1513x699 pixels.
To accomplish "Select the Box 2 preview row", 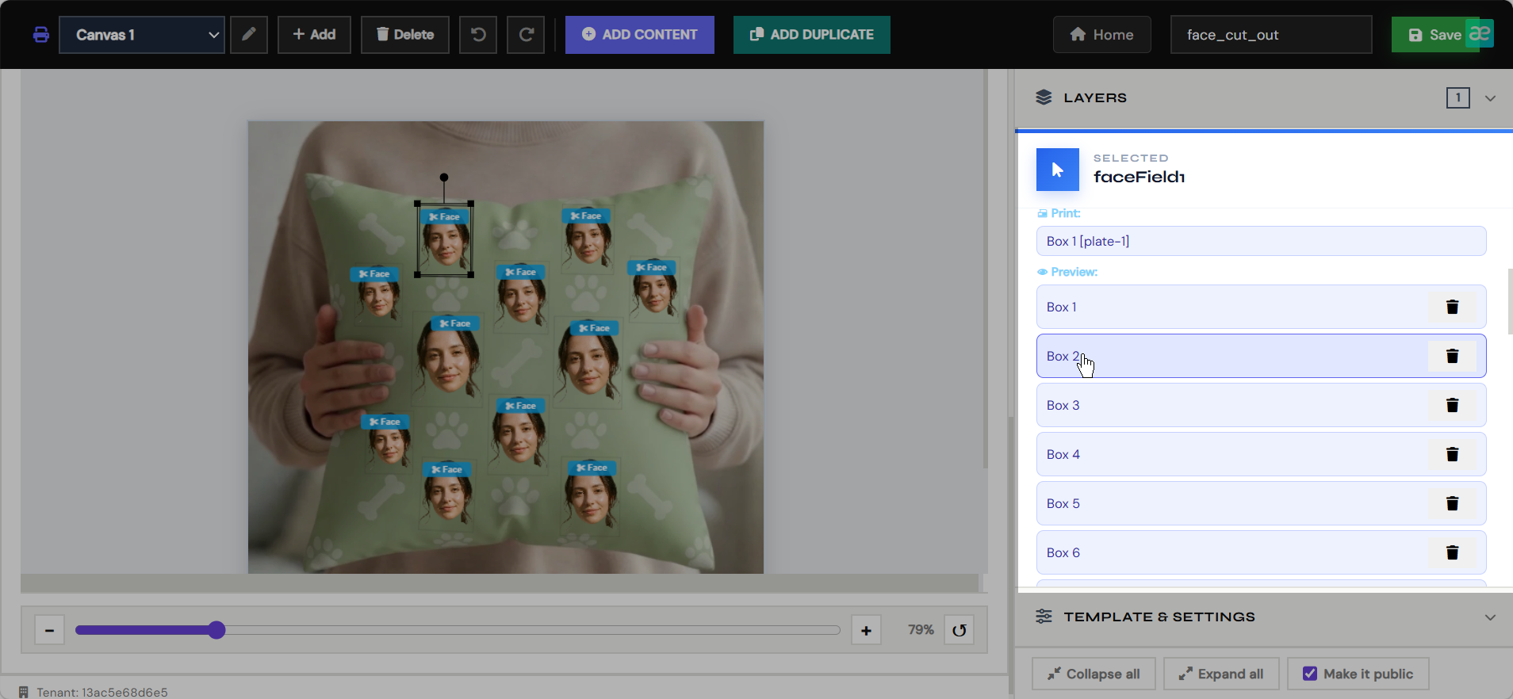I will [1261, 356].
